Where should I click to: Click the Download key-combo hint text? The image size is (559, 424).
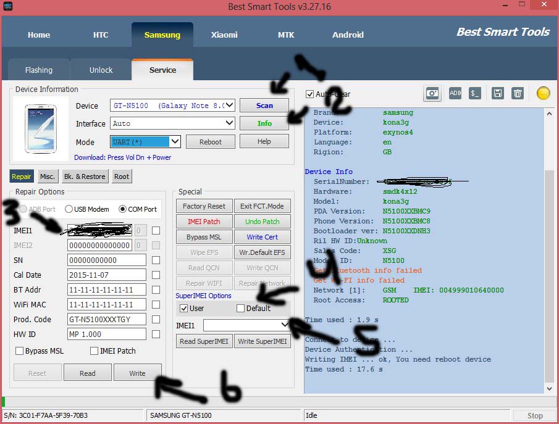pos(123,157)
